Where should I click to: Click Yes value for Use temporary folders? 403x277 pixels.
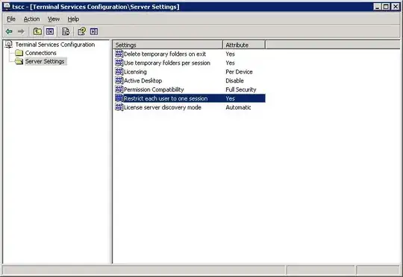(230, 63)
